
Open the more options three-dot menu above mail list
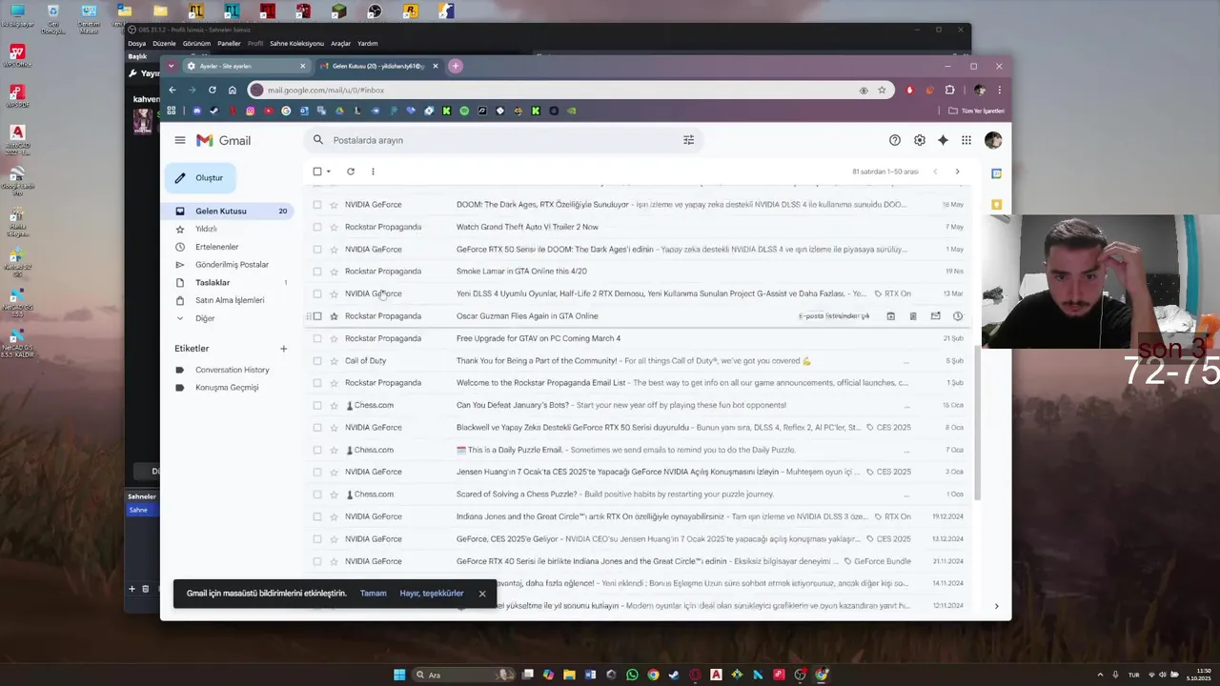click(x=373, y=171)
